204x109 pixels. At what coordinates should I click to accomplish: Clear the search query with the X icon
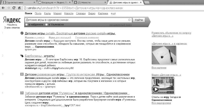click(x=129, y=20)
